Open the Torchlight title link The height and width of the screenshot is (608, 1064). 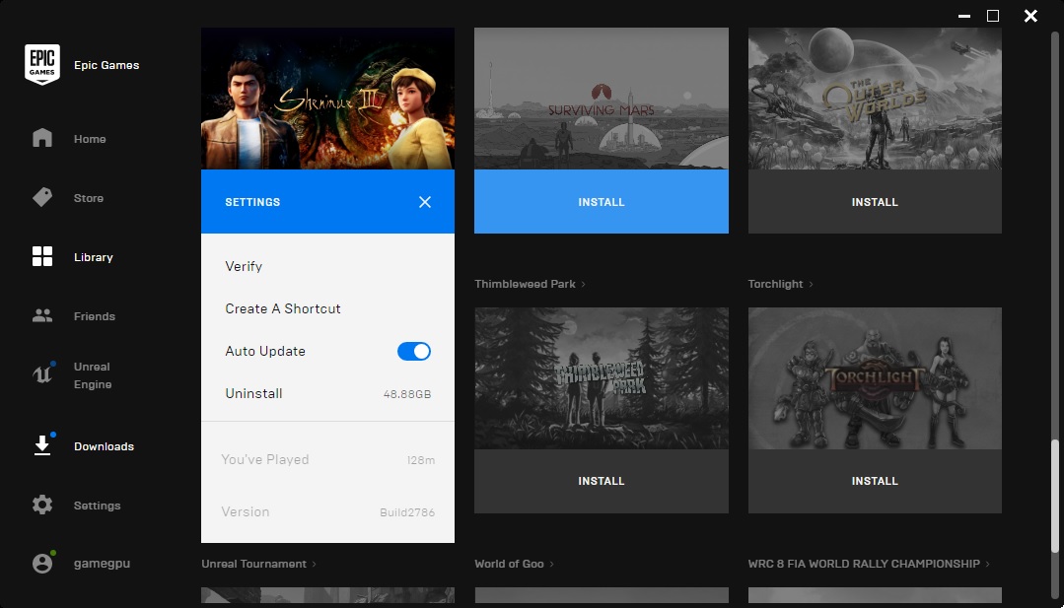tap(775, 284)
